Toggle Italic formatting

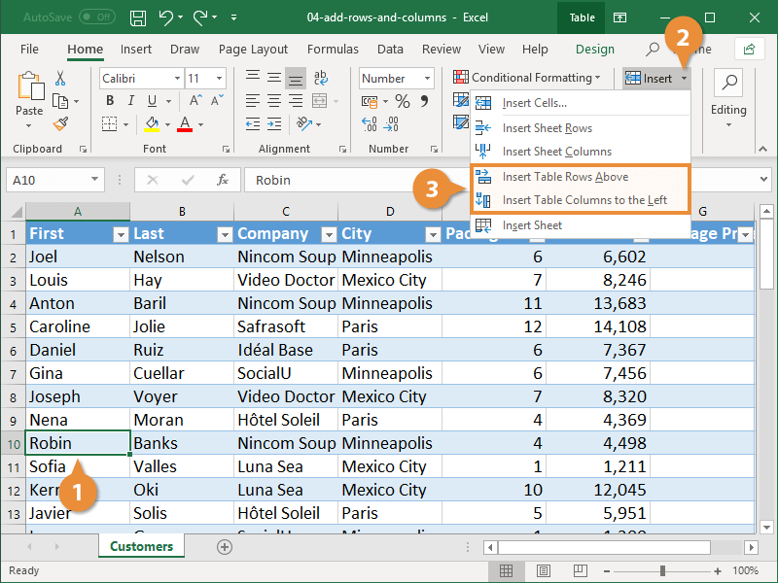click(x=131, y=101)
